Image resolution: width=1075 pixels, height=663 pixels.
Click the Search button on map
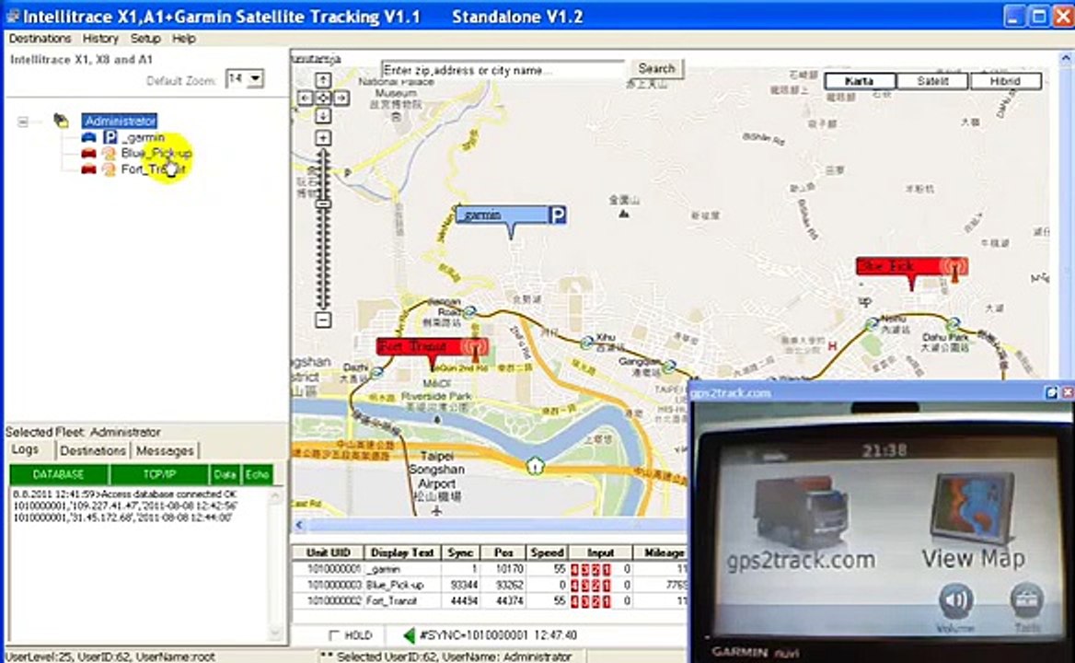pyautogui.click(x=656, y=68)
